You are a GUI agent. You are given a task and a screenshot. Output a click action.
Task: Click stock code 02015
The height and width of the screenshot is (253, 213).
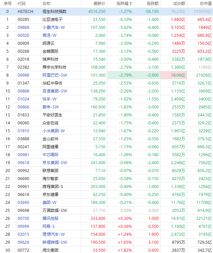click(x=24, y=234)
